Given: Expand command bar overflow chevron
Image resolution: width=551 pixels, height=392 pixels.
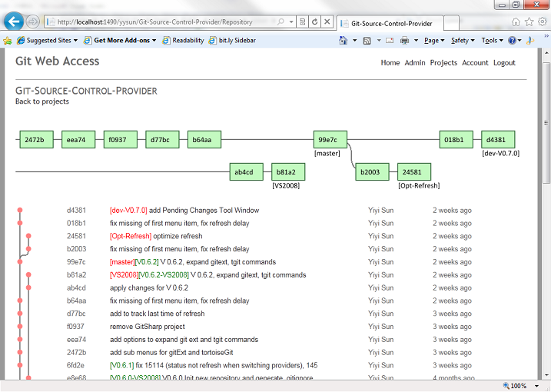Looking at the screenshot, I should (546, 36).
